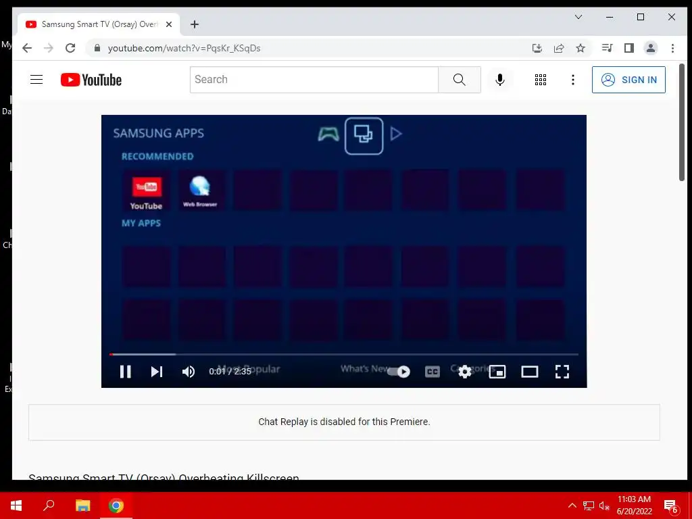Select the address bar URL
Image resolution: width=692 pixels, height=519 pixels.
pos(184,48)
